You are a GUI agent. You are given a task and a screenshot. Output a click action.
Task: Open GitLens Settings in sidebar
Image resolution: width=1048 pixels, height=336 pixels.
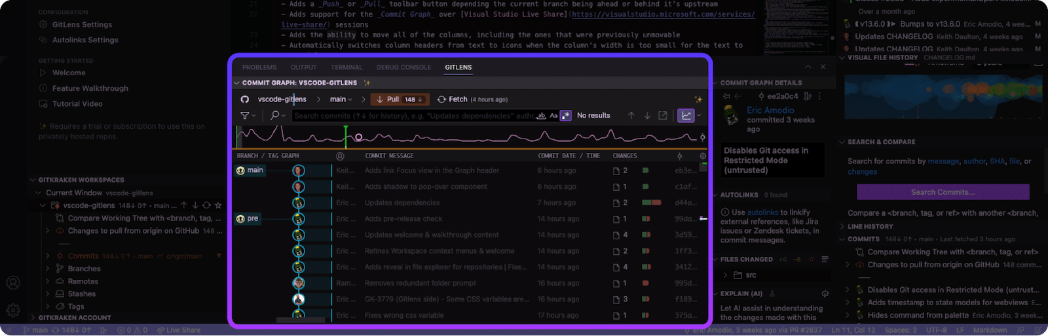tap(82, 25)
